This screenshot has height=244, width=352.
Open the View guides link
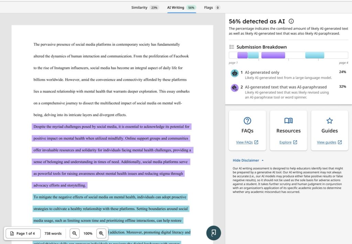point(327,142)
